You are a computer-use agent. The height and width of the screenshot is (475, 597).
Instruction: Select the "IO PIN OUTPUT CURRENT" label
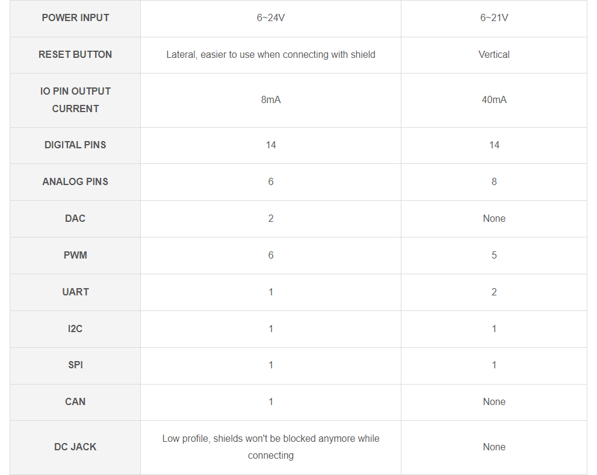[x=75, y=100]
